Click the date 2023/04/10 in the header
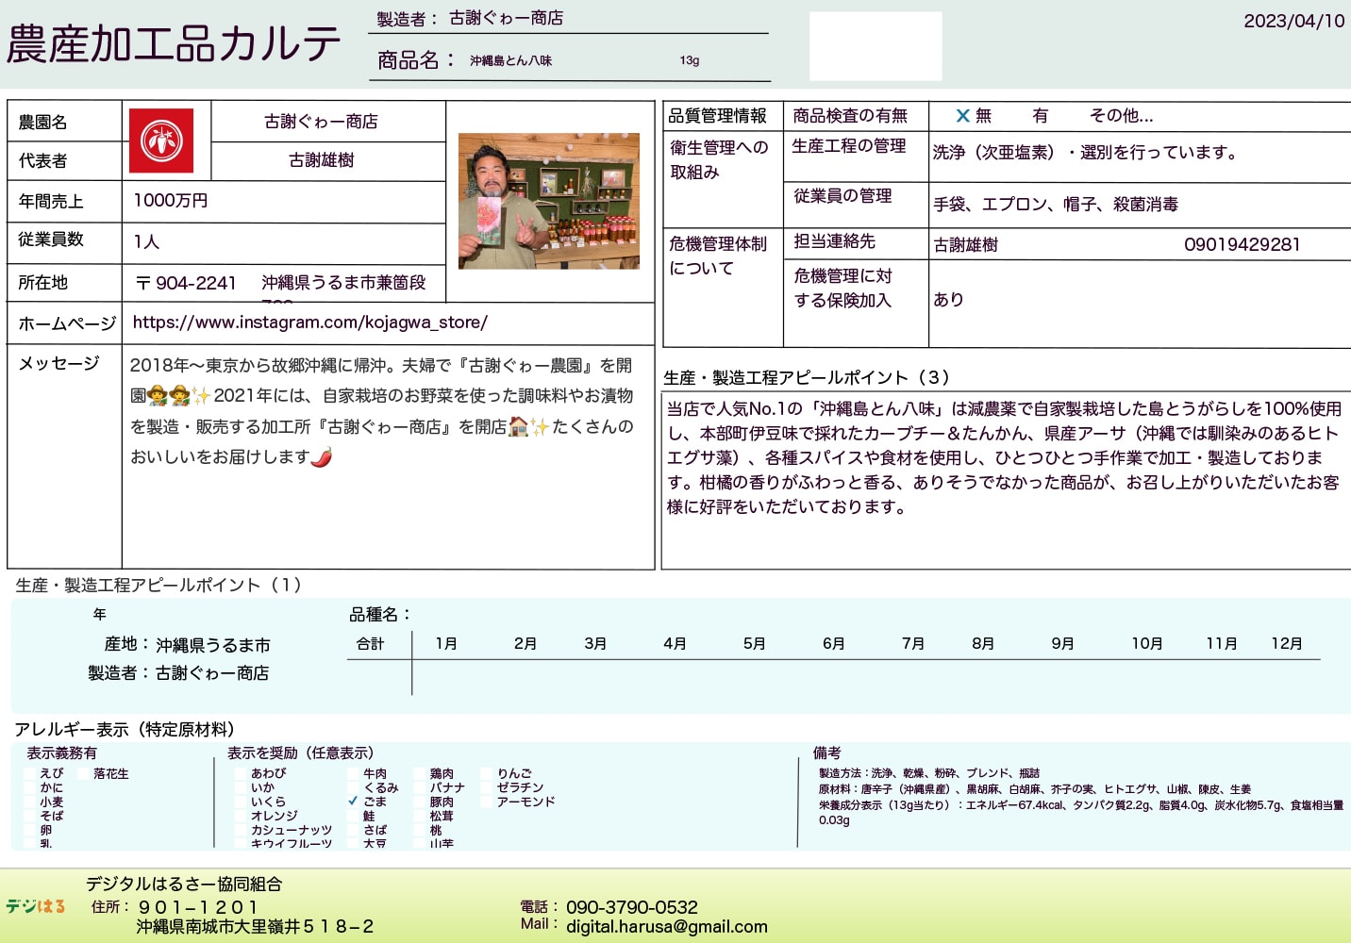1351x943 pixels. pos(1293,21)
